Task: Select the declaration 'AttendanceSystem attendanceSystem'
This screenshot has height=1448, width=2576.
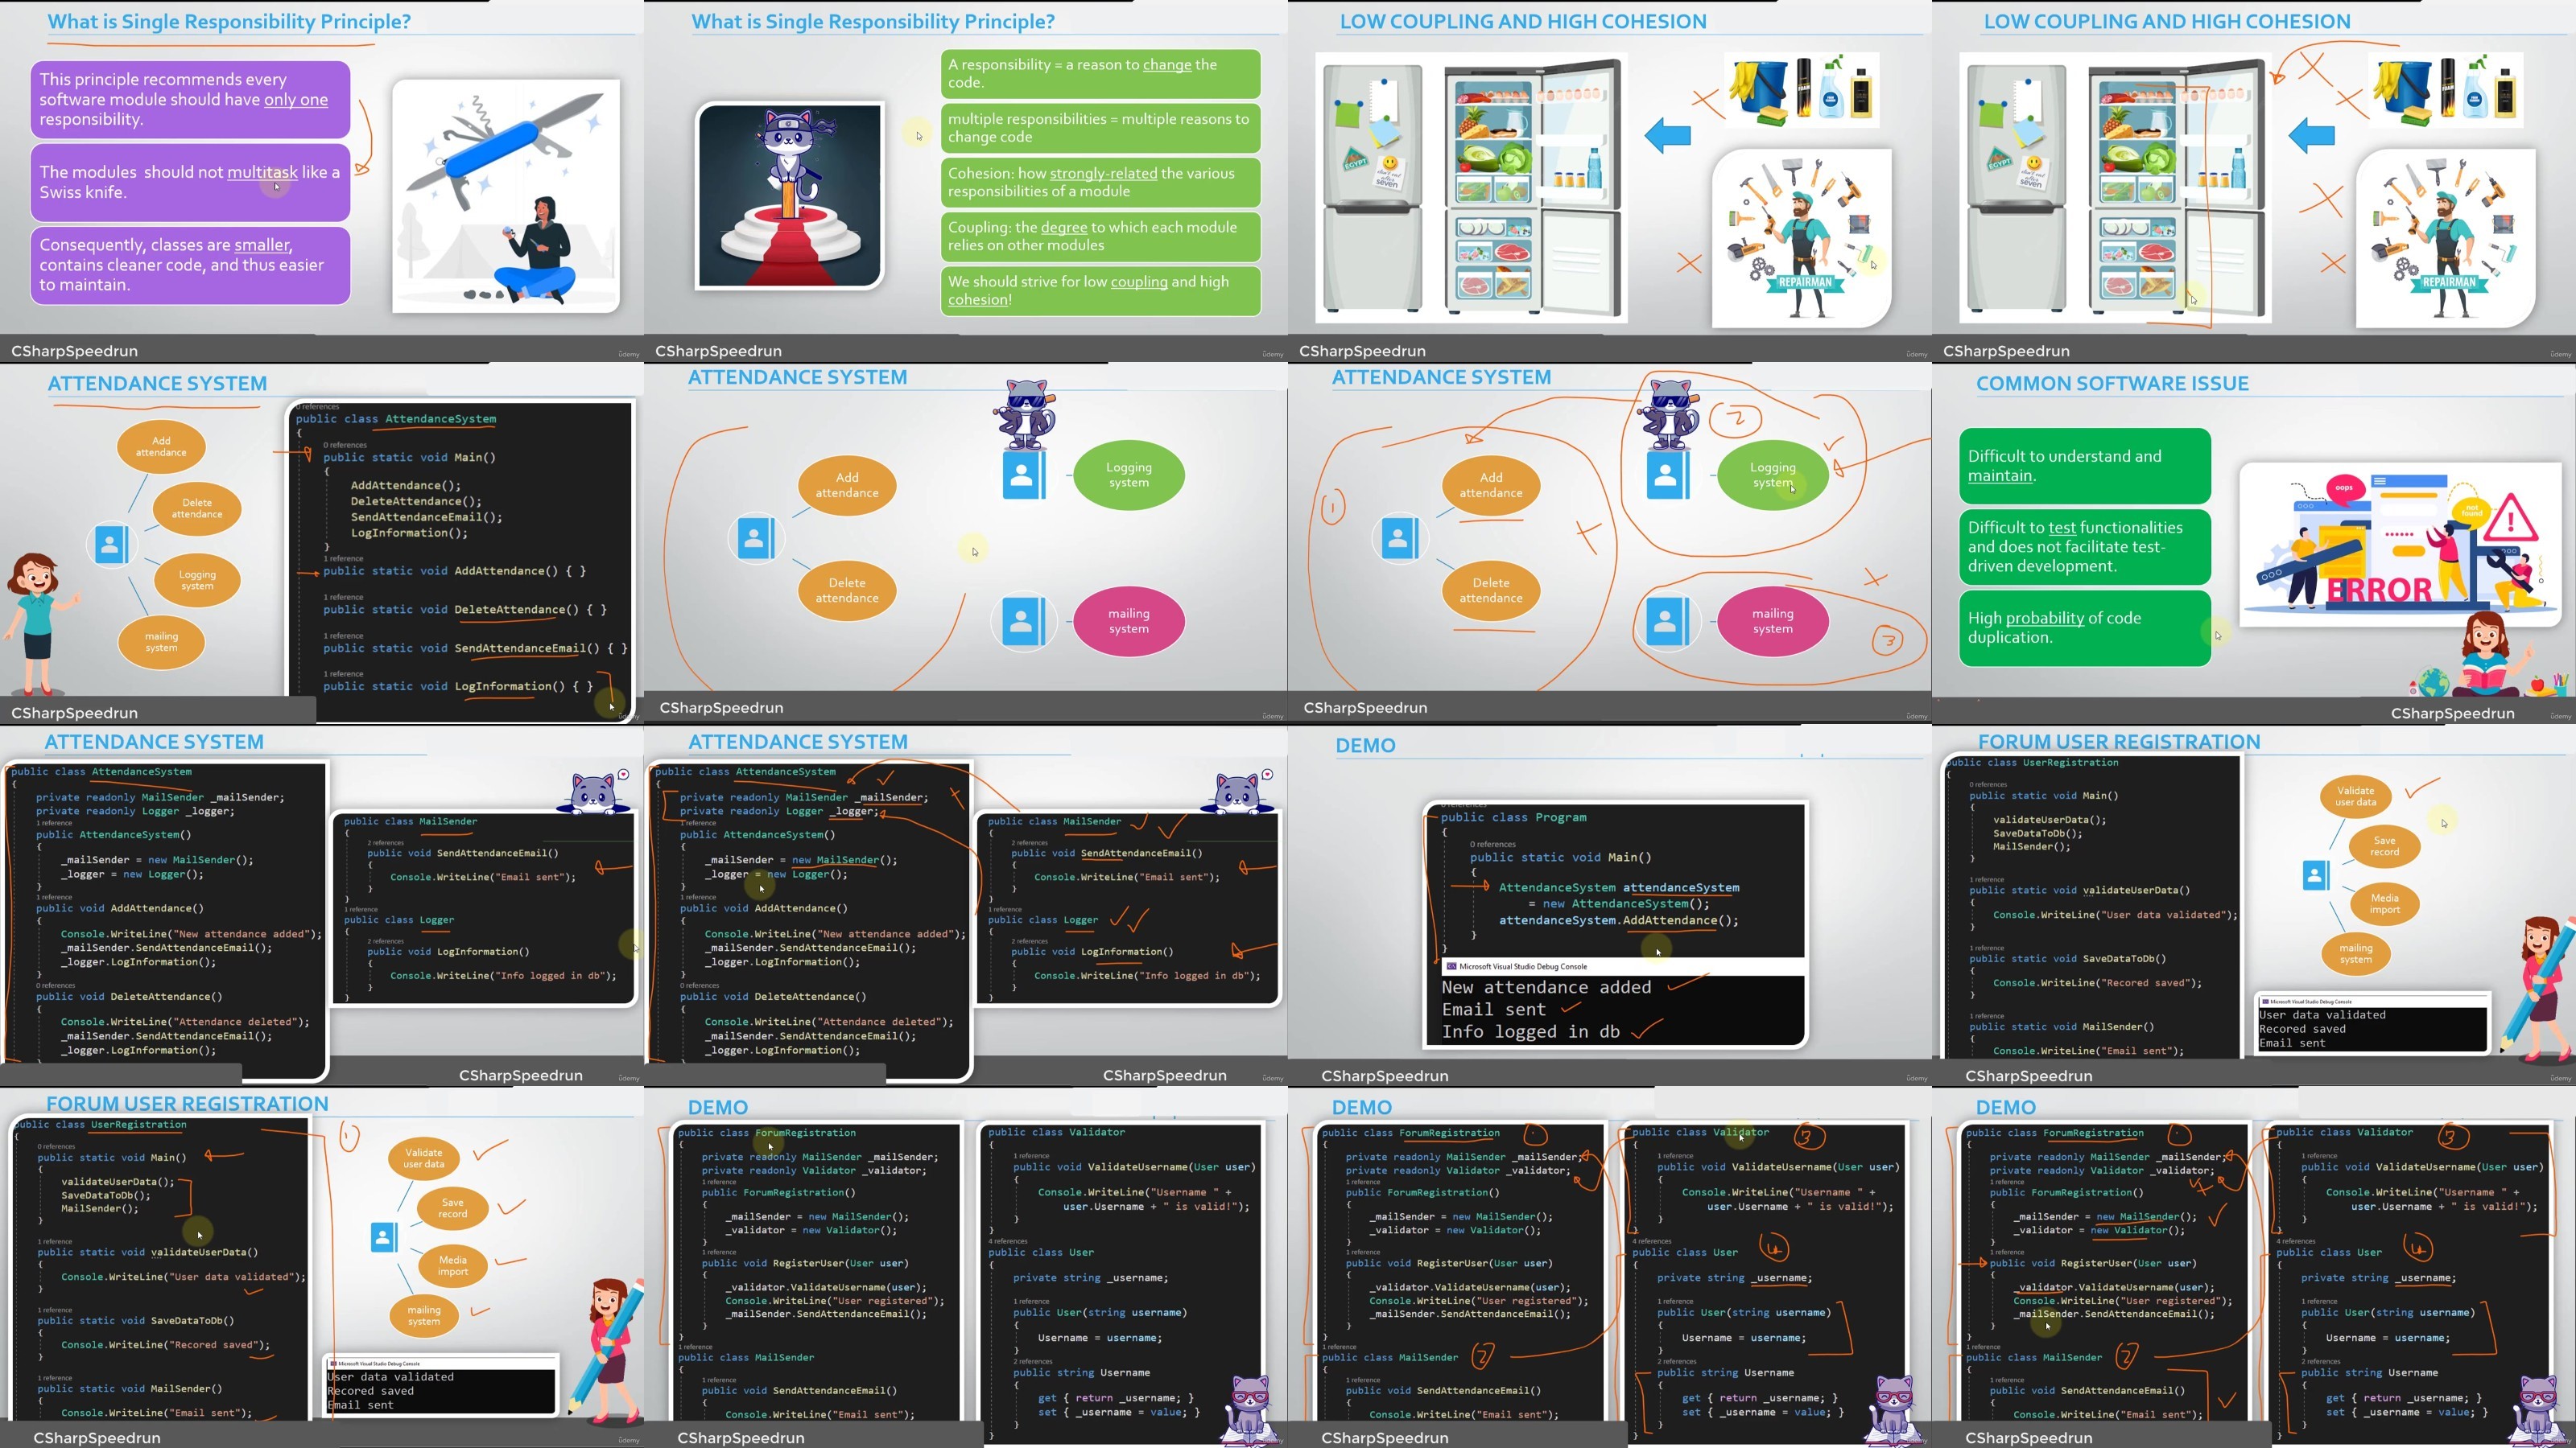Action: point(1619,887)
